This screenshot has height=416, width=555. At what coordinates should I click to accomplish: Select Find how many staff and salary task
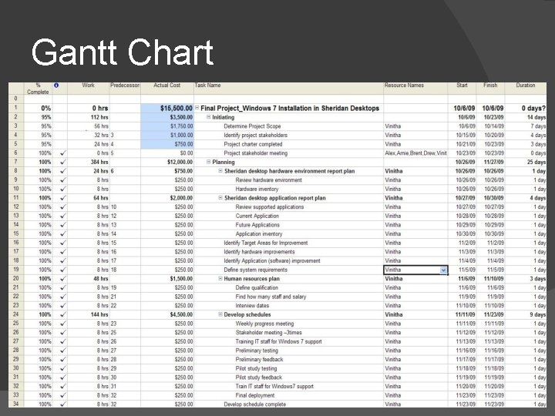tap(271, 297)
